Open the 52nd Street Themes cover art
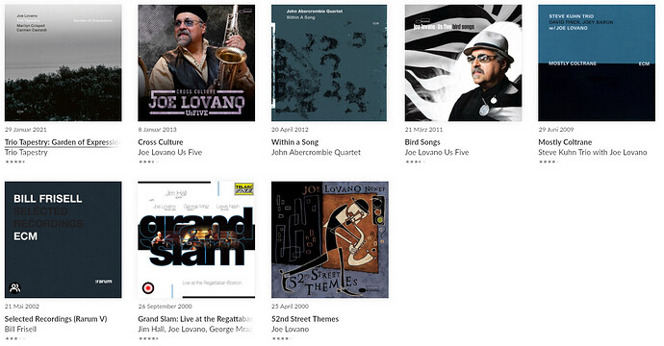 coord(330,240)
